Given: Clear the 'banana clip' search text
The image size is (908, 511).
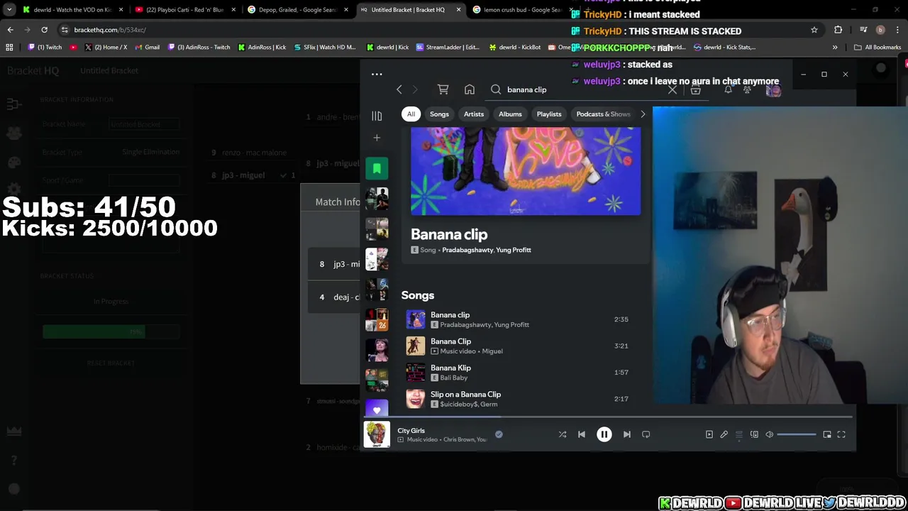Looking at the screenshot, I should 672,89.
